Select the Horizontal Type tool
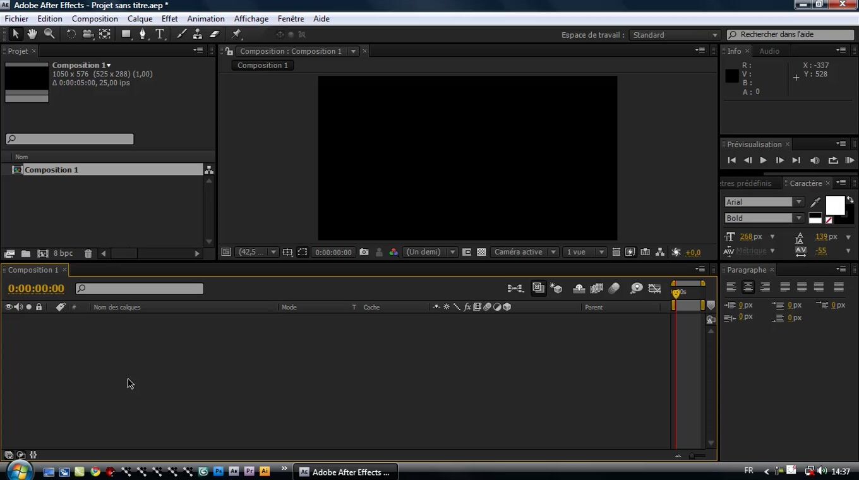 click(x=160, y=34)
